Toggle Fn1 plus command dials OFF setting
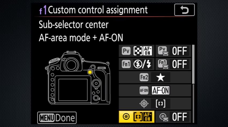 pyautogui.click(x=173, y=64)
